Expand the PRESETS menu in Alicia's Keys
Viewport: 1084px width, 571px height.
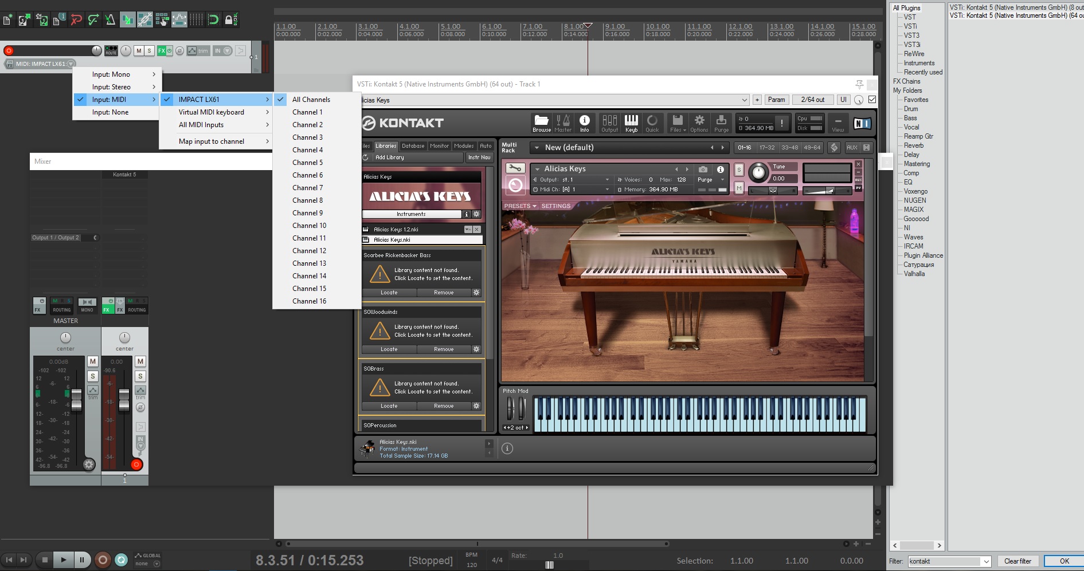tap(520, 206)
